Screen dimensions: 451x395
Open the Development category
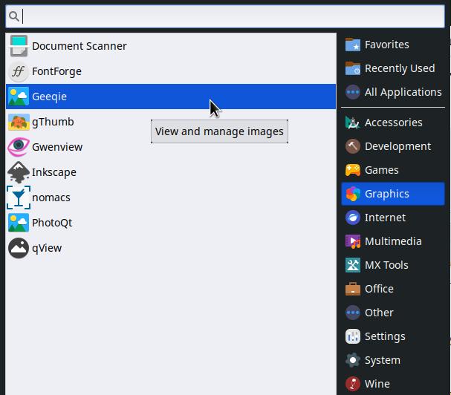click(398, 146)
